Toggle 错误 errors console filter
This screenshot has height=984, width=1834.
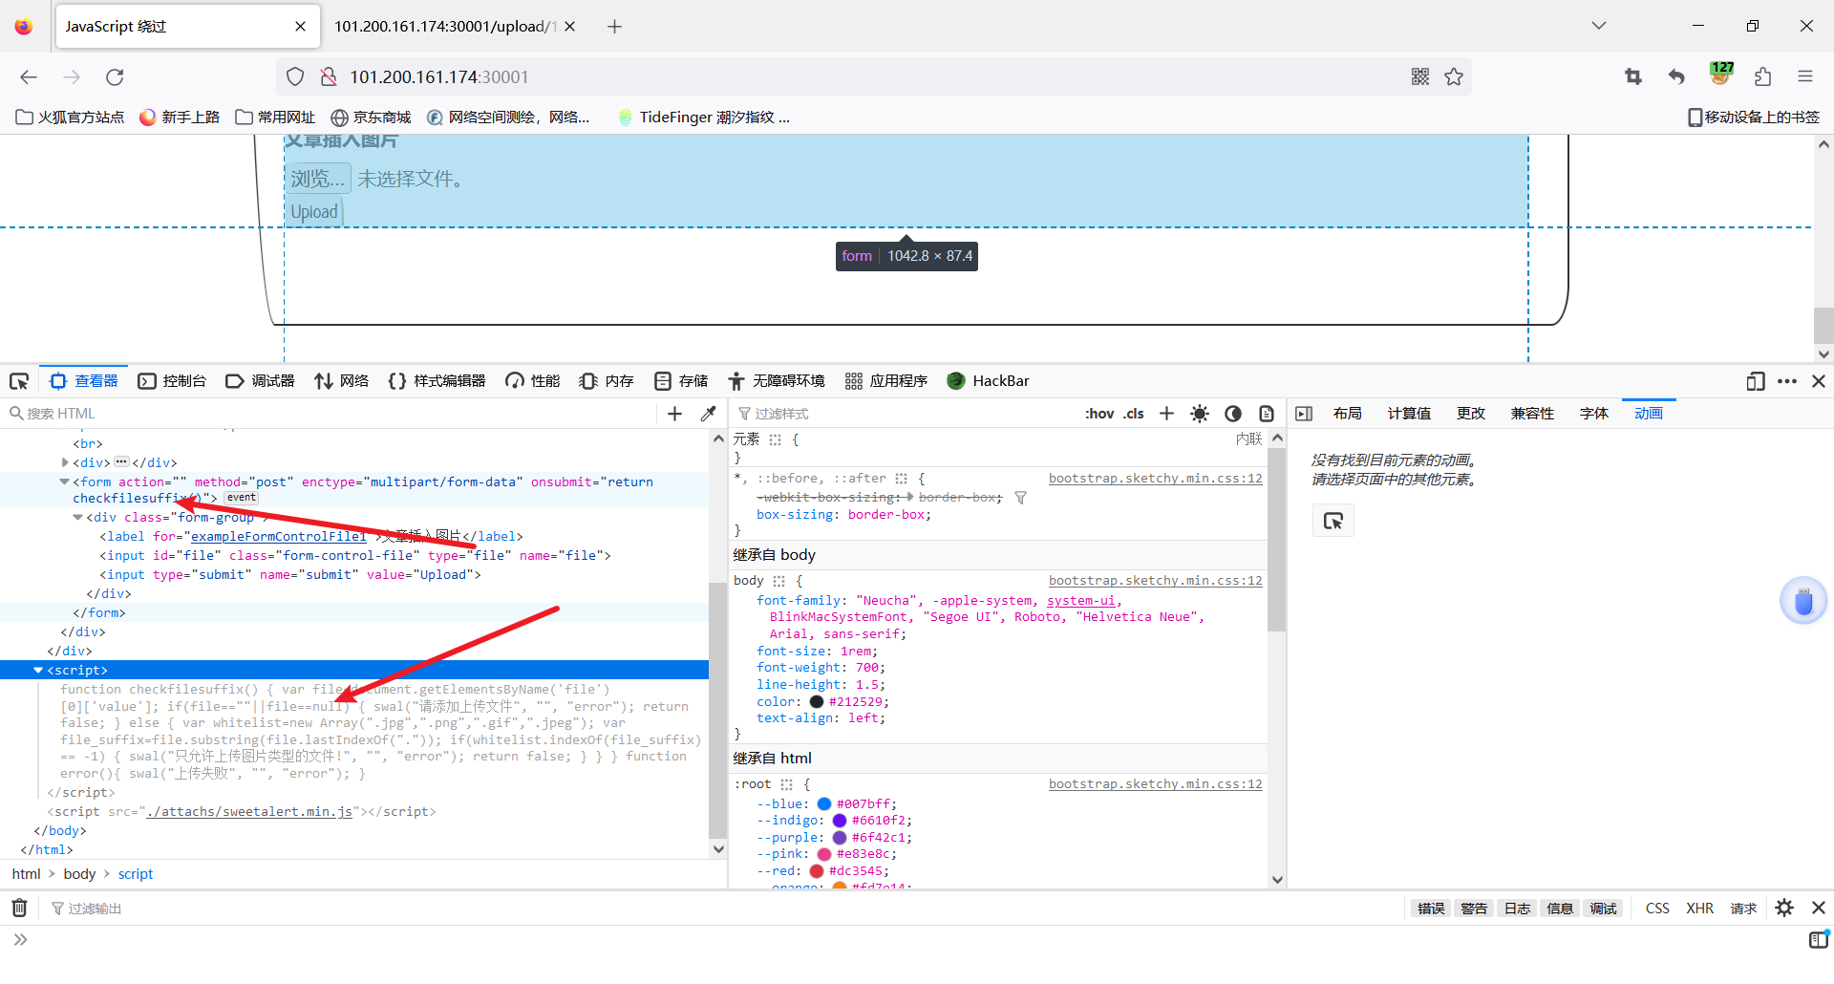tap(1431, 909)
